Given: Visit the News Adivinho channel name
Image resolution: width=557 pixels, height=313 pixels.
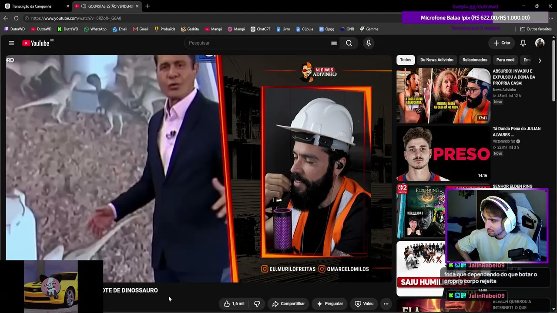Looking at the screenshot, I should (x=504, y=90).
